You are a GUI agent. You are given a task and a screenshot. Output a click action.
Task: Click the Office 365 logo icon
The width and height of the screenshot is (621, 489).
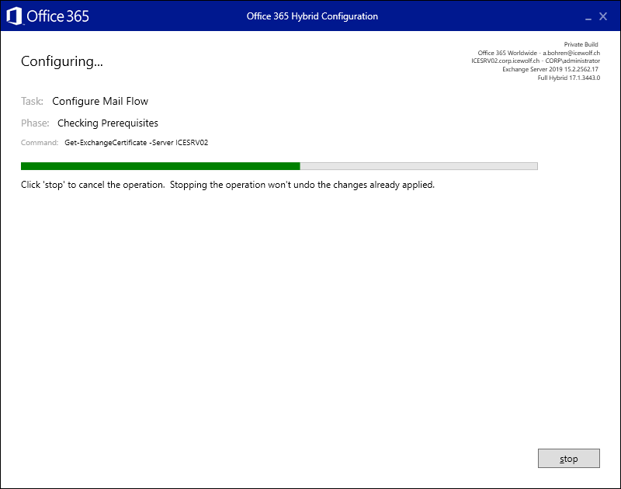(14, 16)
